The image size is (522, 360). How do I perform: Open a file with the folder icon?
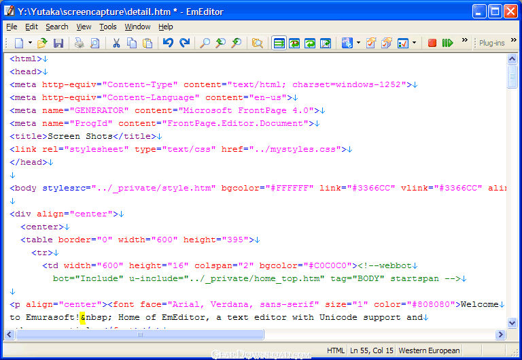[42, 43]
